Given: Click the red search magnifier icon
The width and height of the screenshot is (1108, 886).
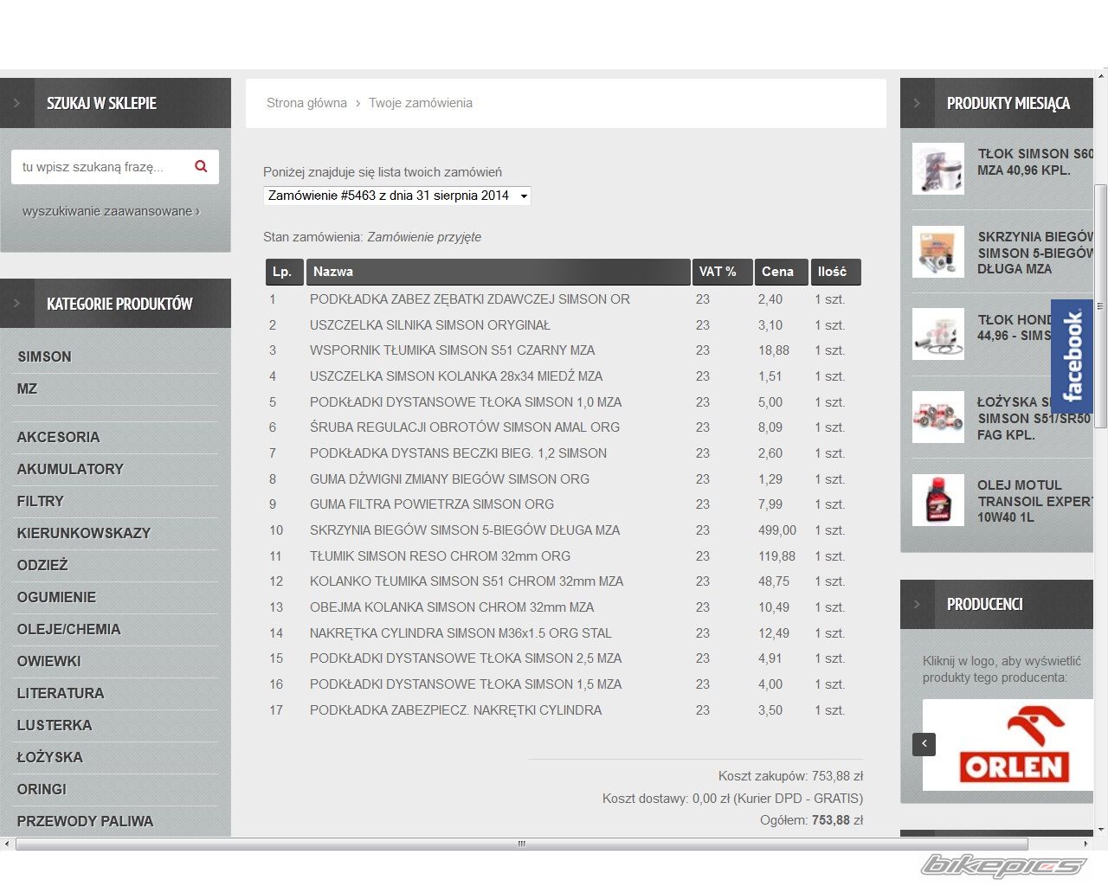Looking at the screenshot, I should pos(201,166).
